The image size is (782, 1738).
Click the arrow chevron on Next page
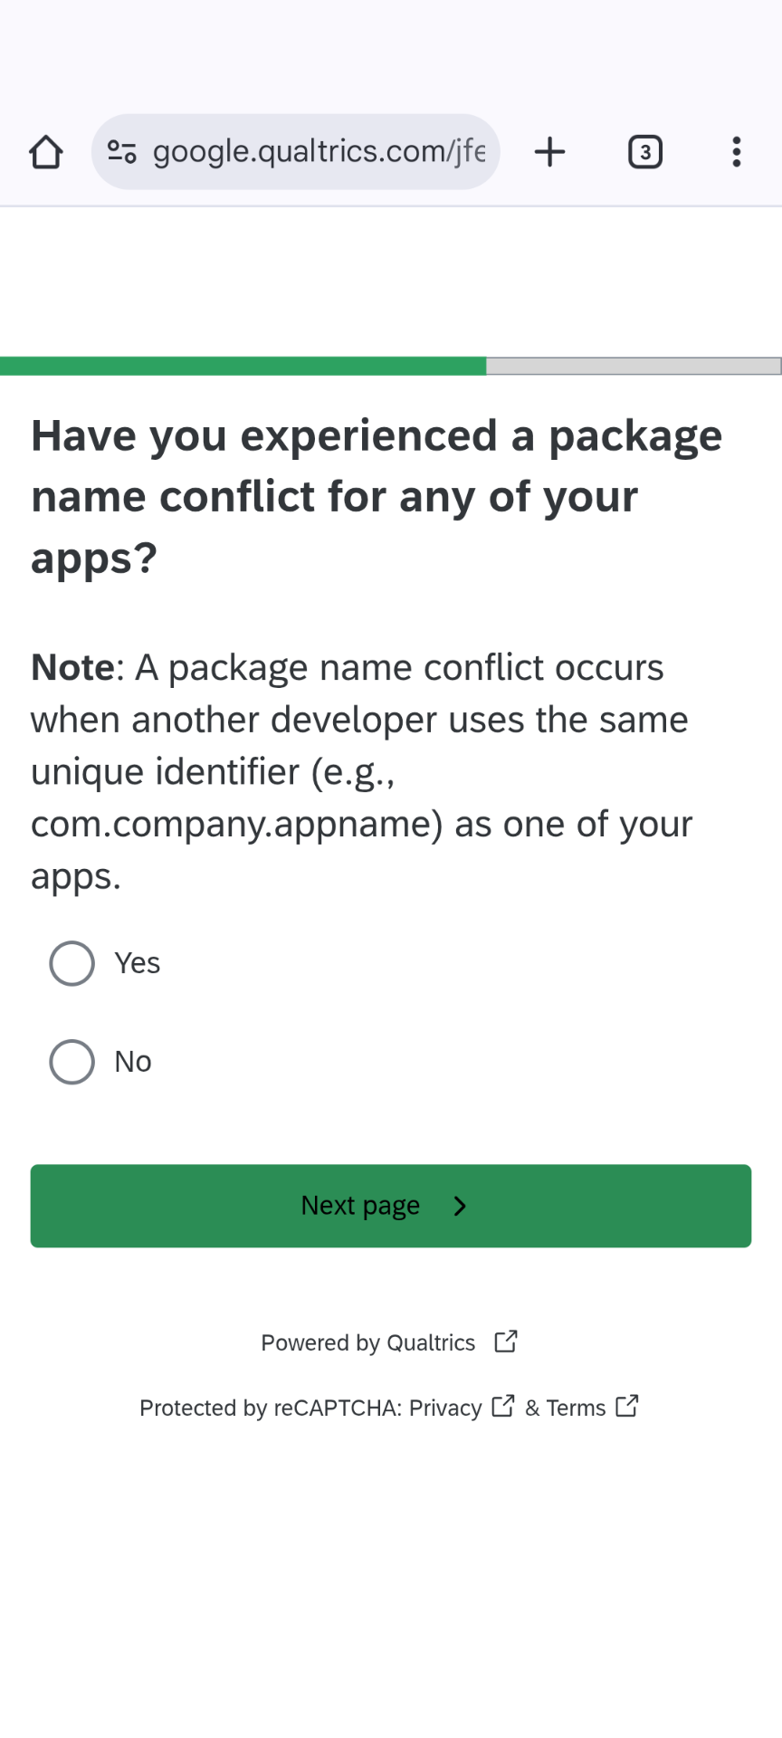460,1206
